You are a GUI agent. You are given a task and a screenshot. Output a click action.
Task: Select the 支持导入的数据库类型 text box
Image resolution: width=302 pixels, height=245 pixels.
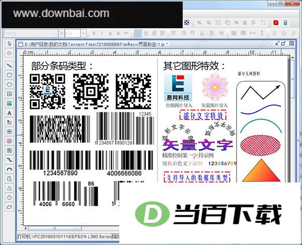tap(197, 177)
